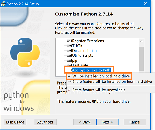Click the red X icon of the unavailable option

pos(69,90)
